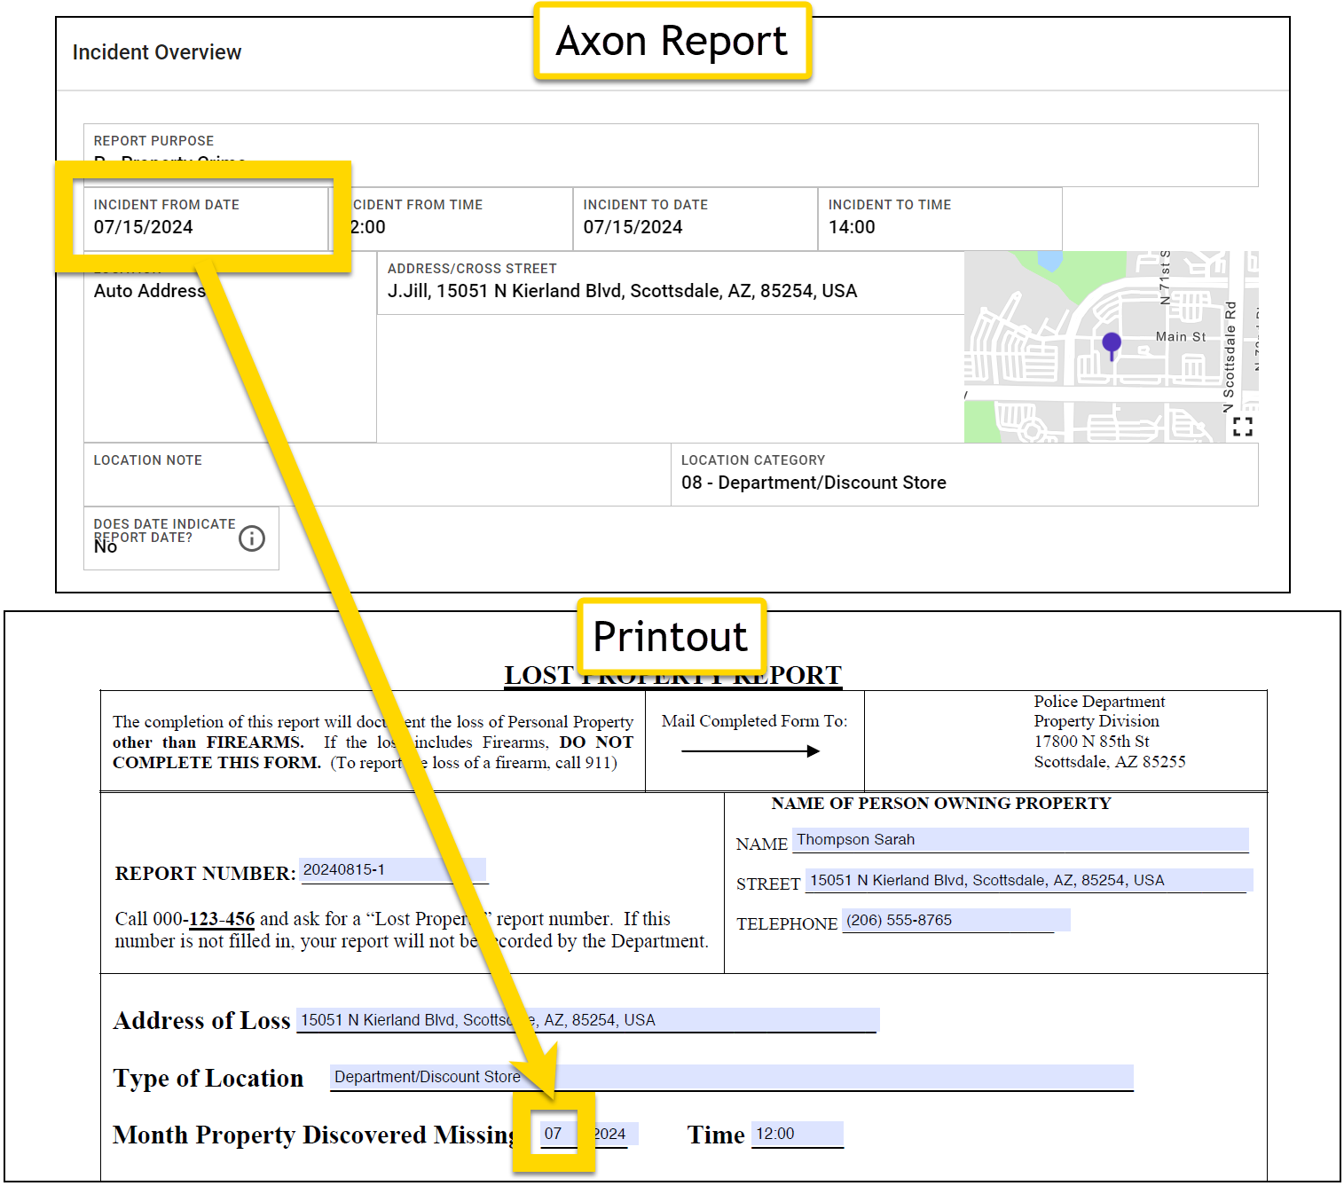The height and width of the screenshot is (1186, 1344).
Task: Click the Report Number field showing 20240815-1
Action: pos(394,869)
